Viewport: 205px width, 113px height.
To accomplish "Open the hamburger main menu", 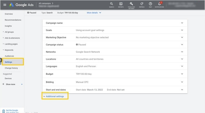I will click(5, 5).
